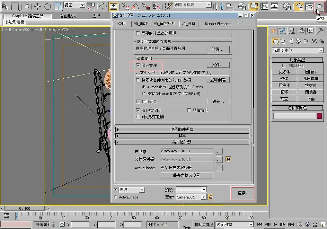Create a 茶壶 teapot primitive
This screenshot has height=229, width=327.
284,99
